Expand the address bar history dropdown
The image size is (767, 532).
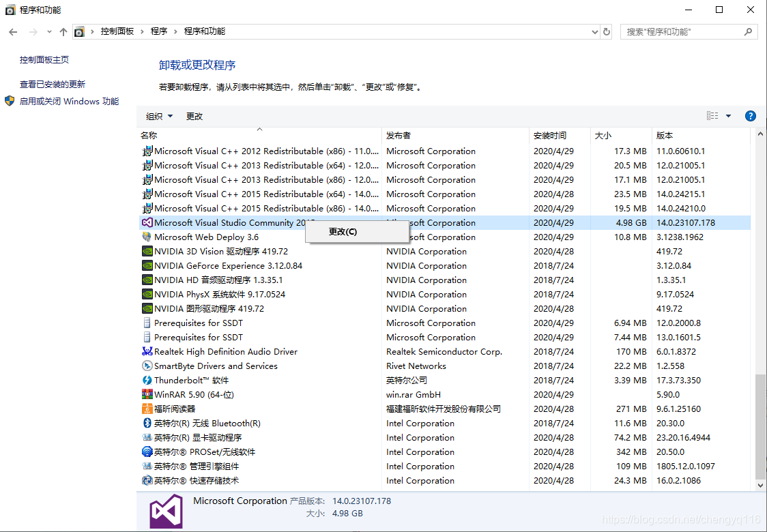[x=594, y=31]
